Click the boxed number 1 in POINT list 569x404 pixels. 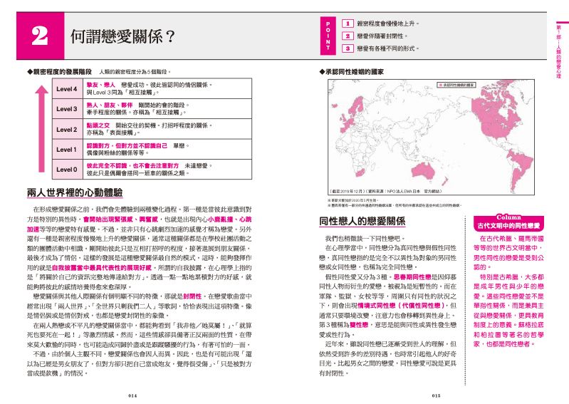pos(348,24)
